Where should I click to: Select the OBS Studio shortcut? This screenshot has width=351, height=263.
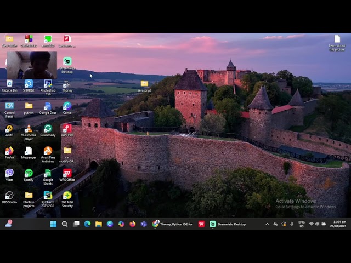click(9, 197)
